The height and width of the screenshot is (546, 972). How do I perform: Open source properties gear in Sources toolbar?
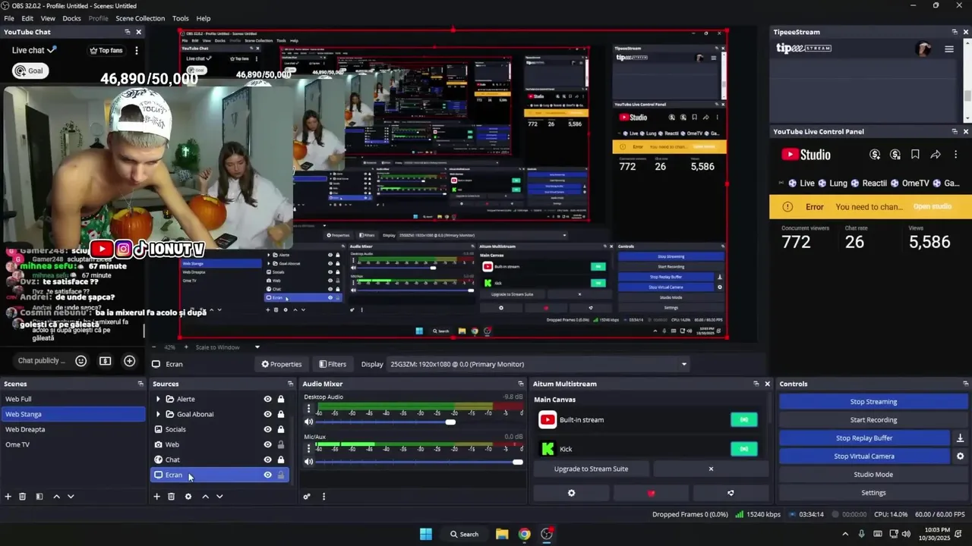pos(188,497)
